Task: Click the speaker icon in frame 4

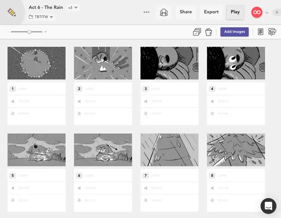Action: pyautogui.click(x=212, y=101)
